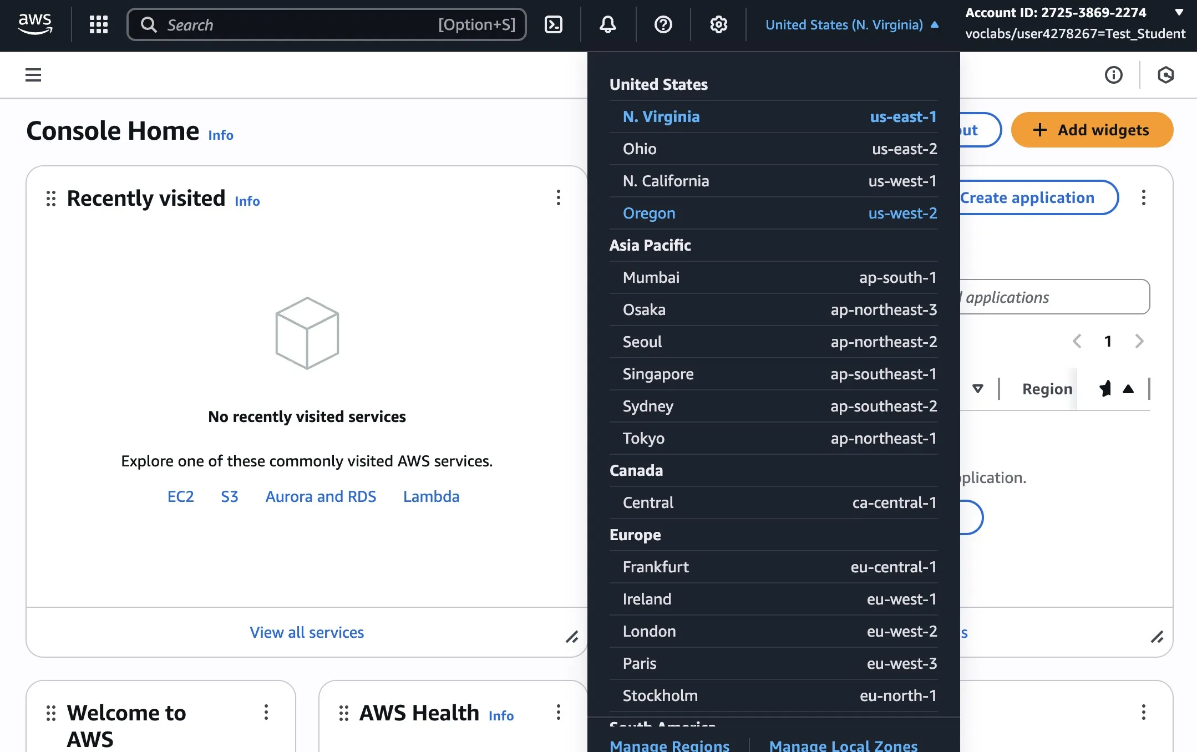Expand the account ID dropdown menu
The height and width of the screenshot is (752, 1197).
[1179, 12]
